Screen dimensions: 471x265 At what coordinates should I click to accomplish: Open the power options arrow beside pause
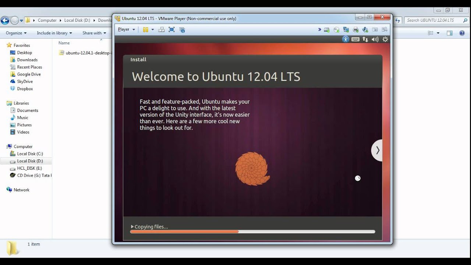pos(152,29)
